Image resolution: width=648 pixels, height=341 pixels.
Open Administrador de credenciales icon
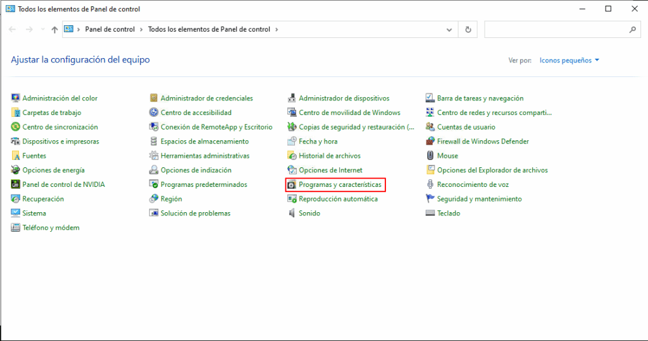154,98
